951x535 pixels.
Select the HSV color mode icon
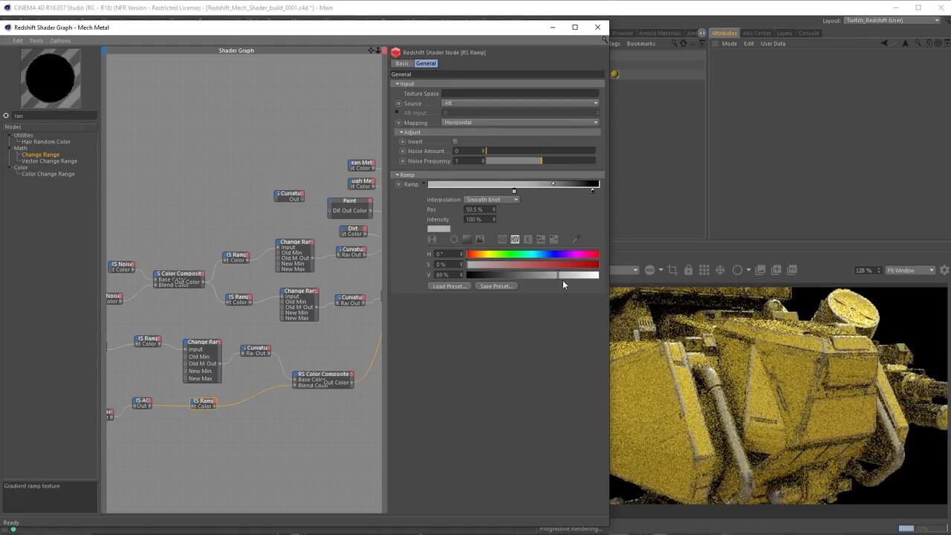(x=515, y=239)
